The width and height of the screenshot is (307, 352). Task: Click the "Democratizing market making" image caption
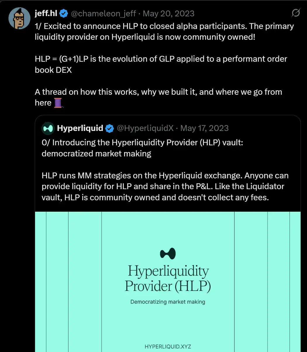click(x=168, y=302)
